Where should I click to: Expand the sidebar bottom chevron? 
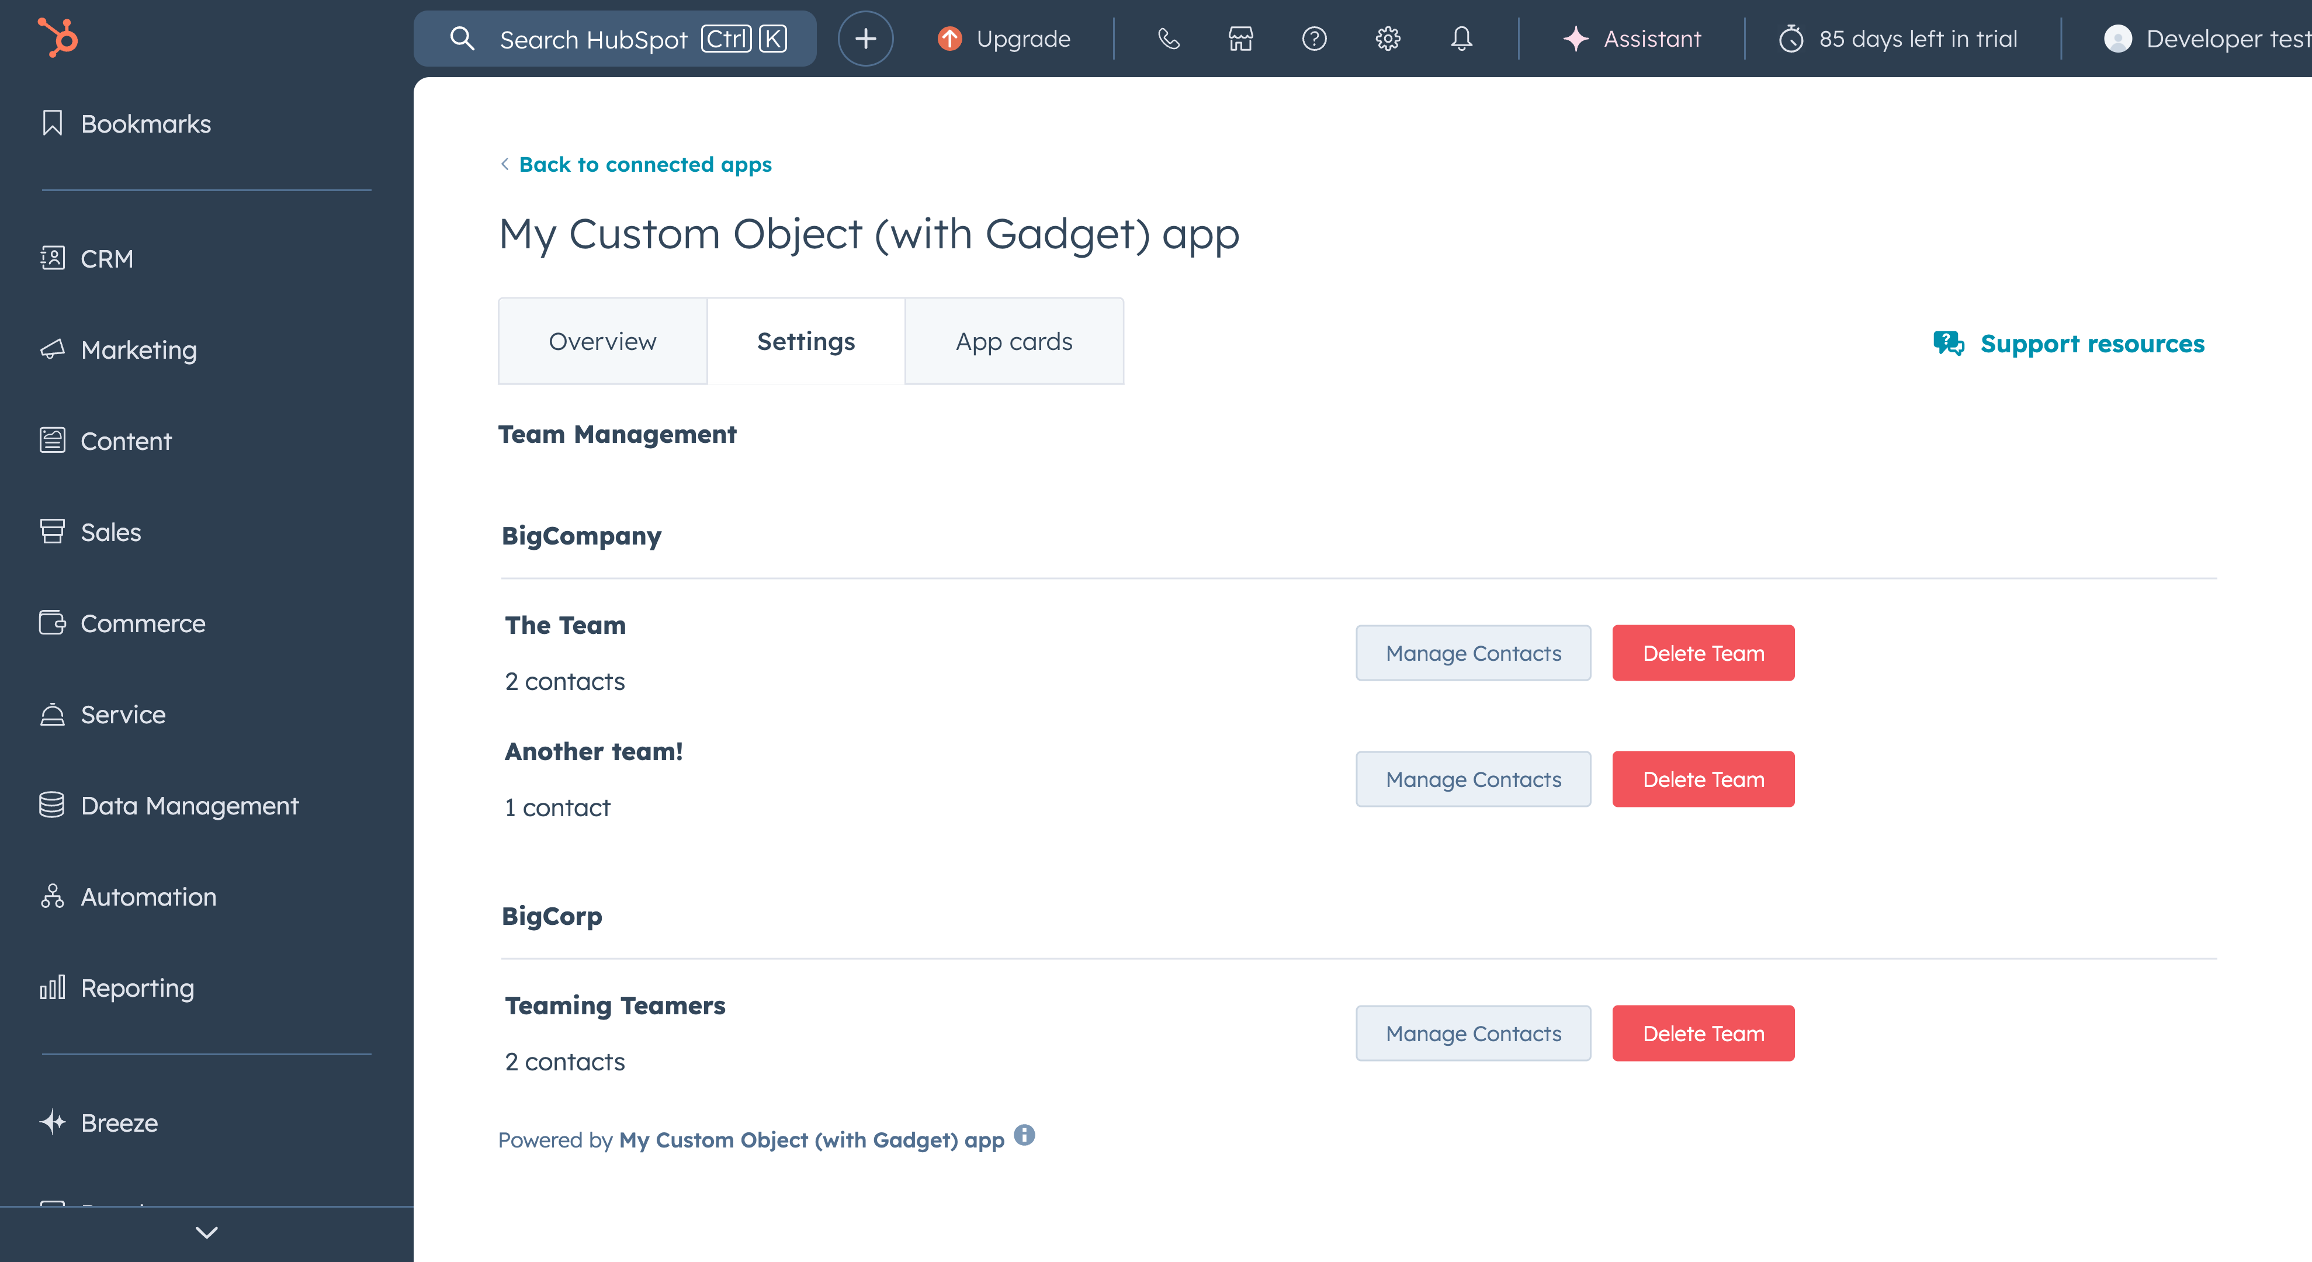click(206, 1232)
